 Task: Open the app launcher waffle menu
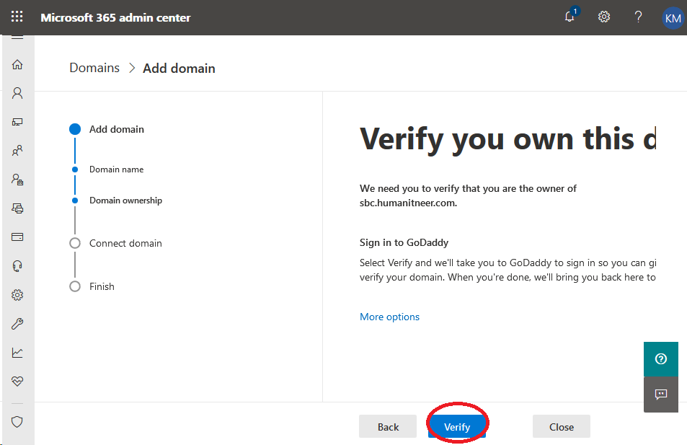pos(17,17)
